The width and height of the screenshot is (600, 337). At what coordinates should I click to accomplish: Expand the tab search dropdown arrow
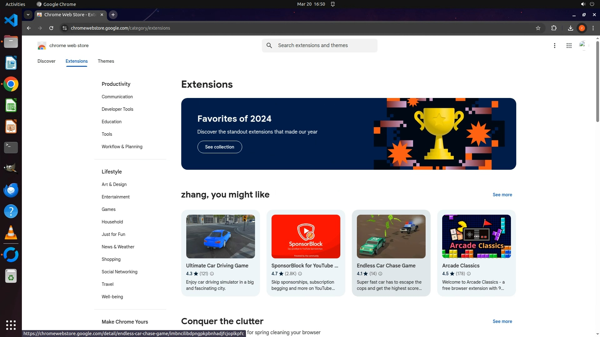pyautogui.click(x=28, y=15)
